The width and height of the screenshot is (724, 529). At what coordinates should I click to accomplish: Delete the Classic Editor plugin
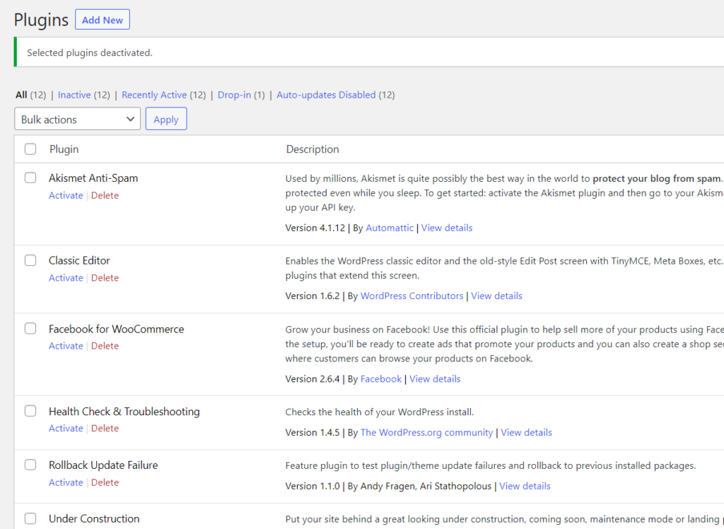click(x=105, y=278)
